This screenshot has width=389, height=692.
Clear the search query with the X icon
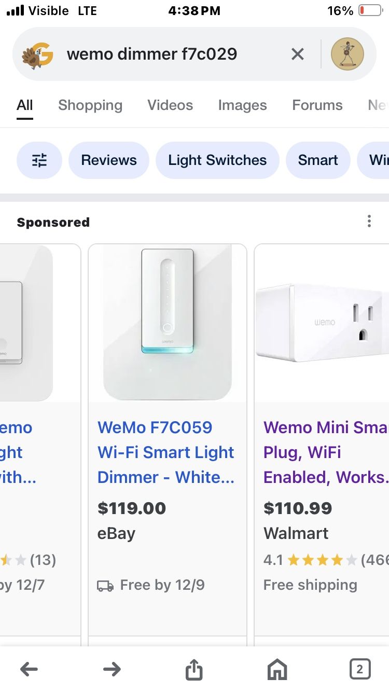coord(297,54)
